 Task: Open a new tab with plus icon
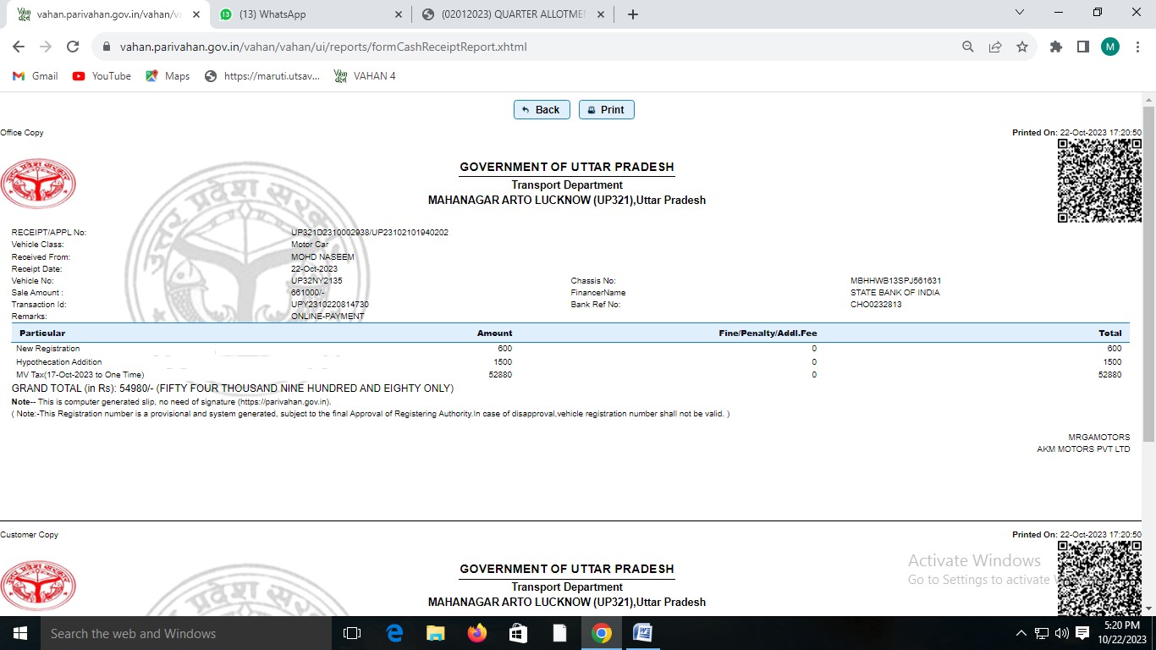point(633,14)
